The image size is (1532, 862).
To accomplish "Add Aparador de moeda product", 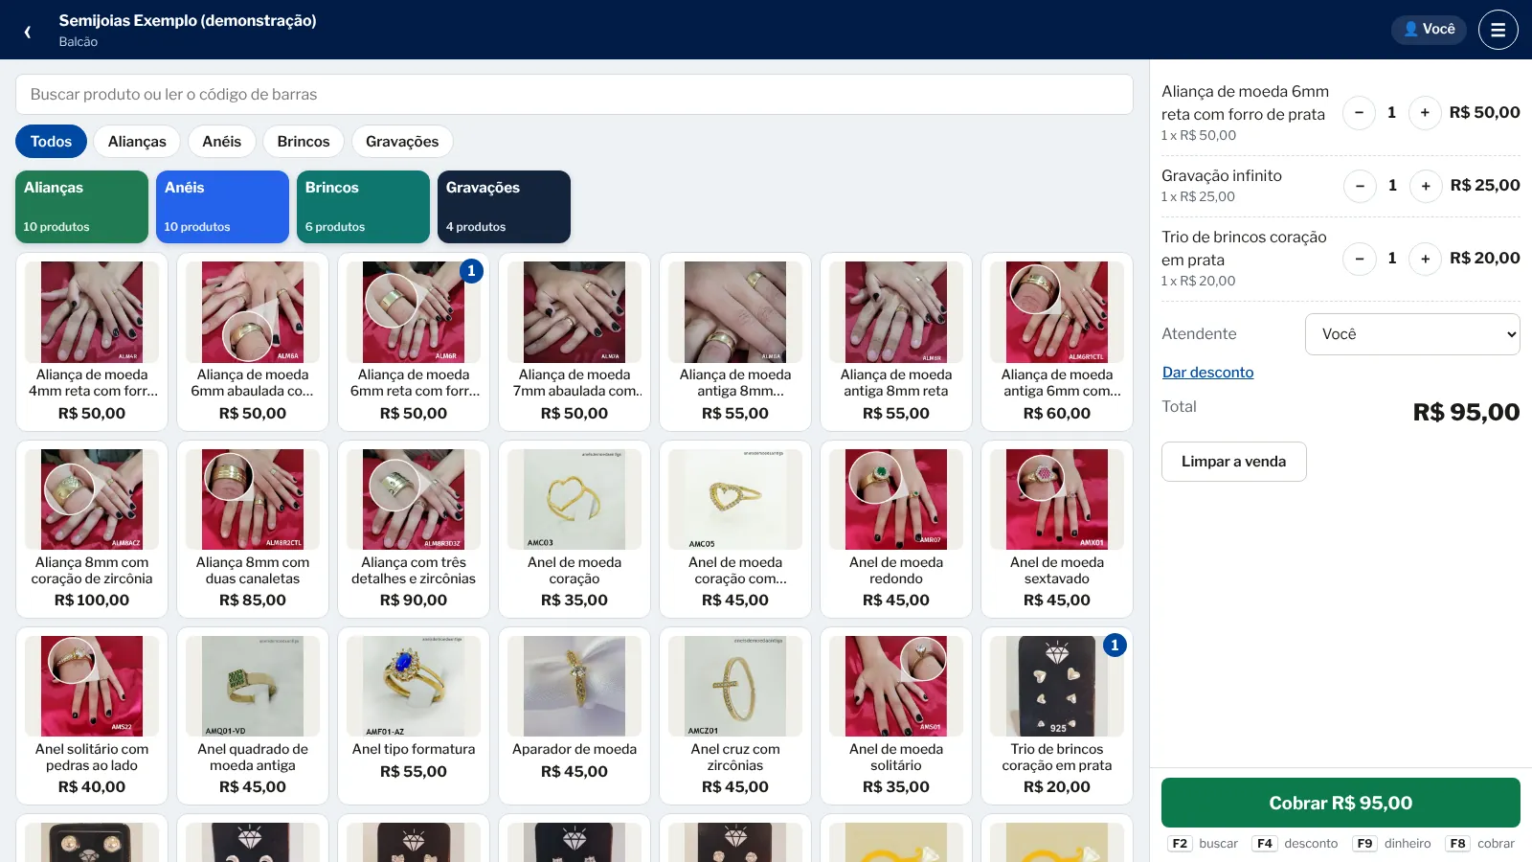I will [574, 715].
